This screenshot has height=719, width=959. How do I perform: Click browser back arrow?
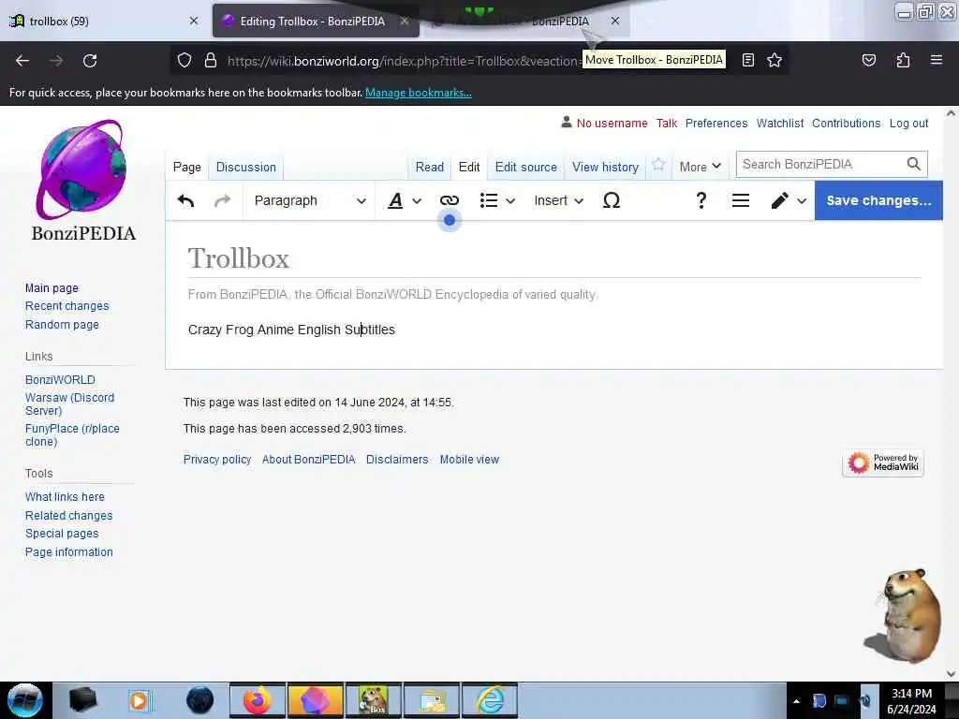22,61
